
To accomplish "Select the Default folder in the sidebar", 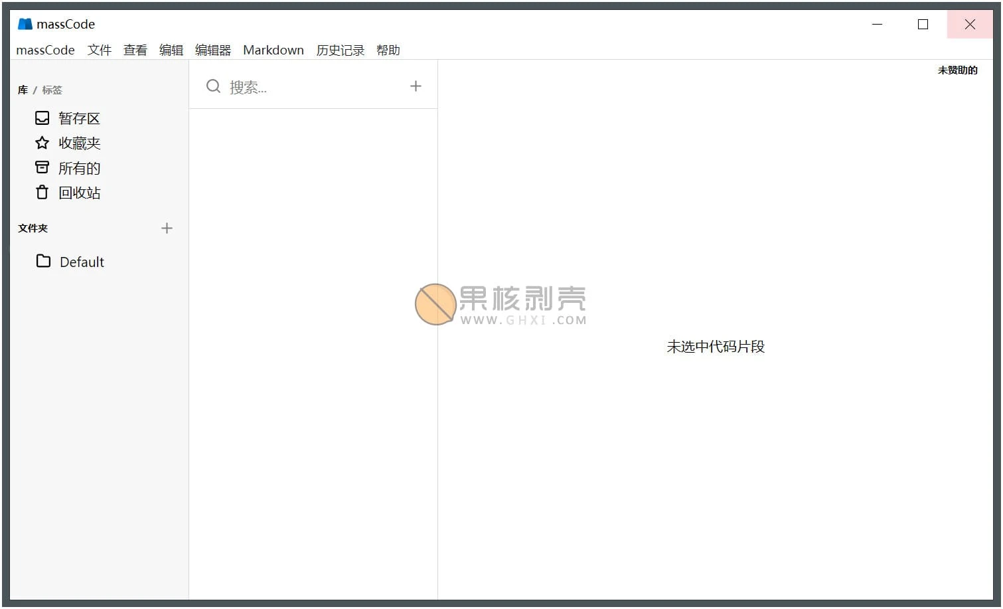I will (x=81, y=261).
